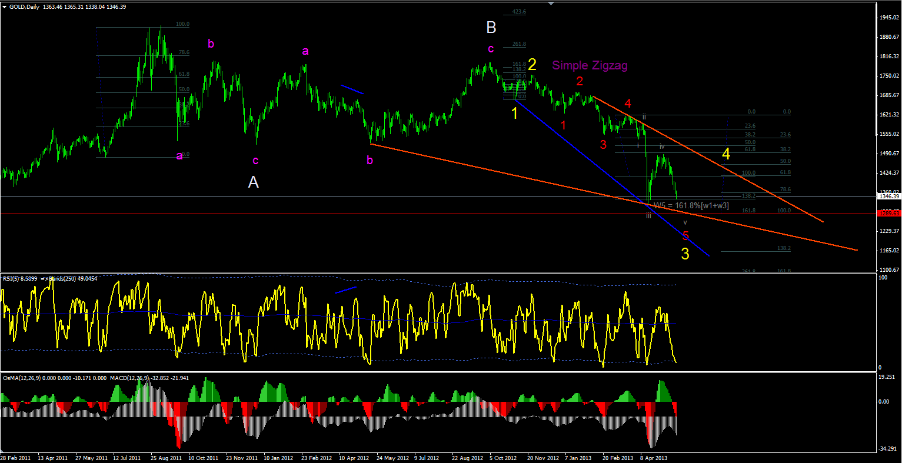Click the Fibonacci '423.6' level label
This screenshot has height=463, width=902.
519,12
